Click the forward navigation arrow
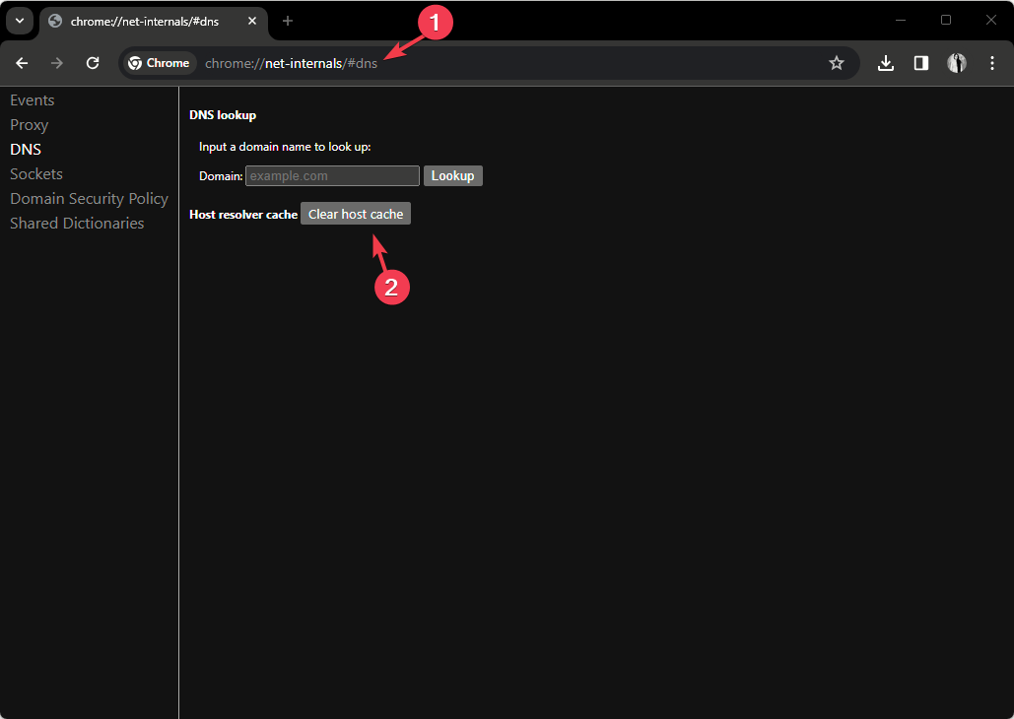Screen dimensions: 1014x719 tap(56, 62)
